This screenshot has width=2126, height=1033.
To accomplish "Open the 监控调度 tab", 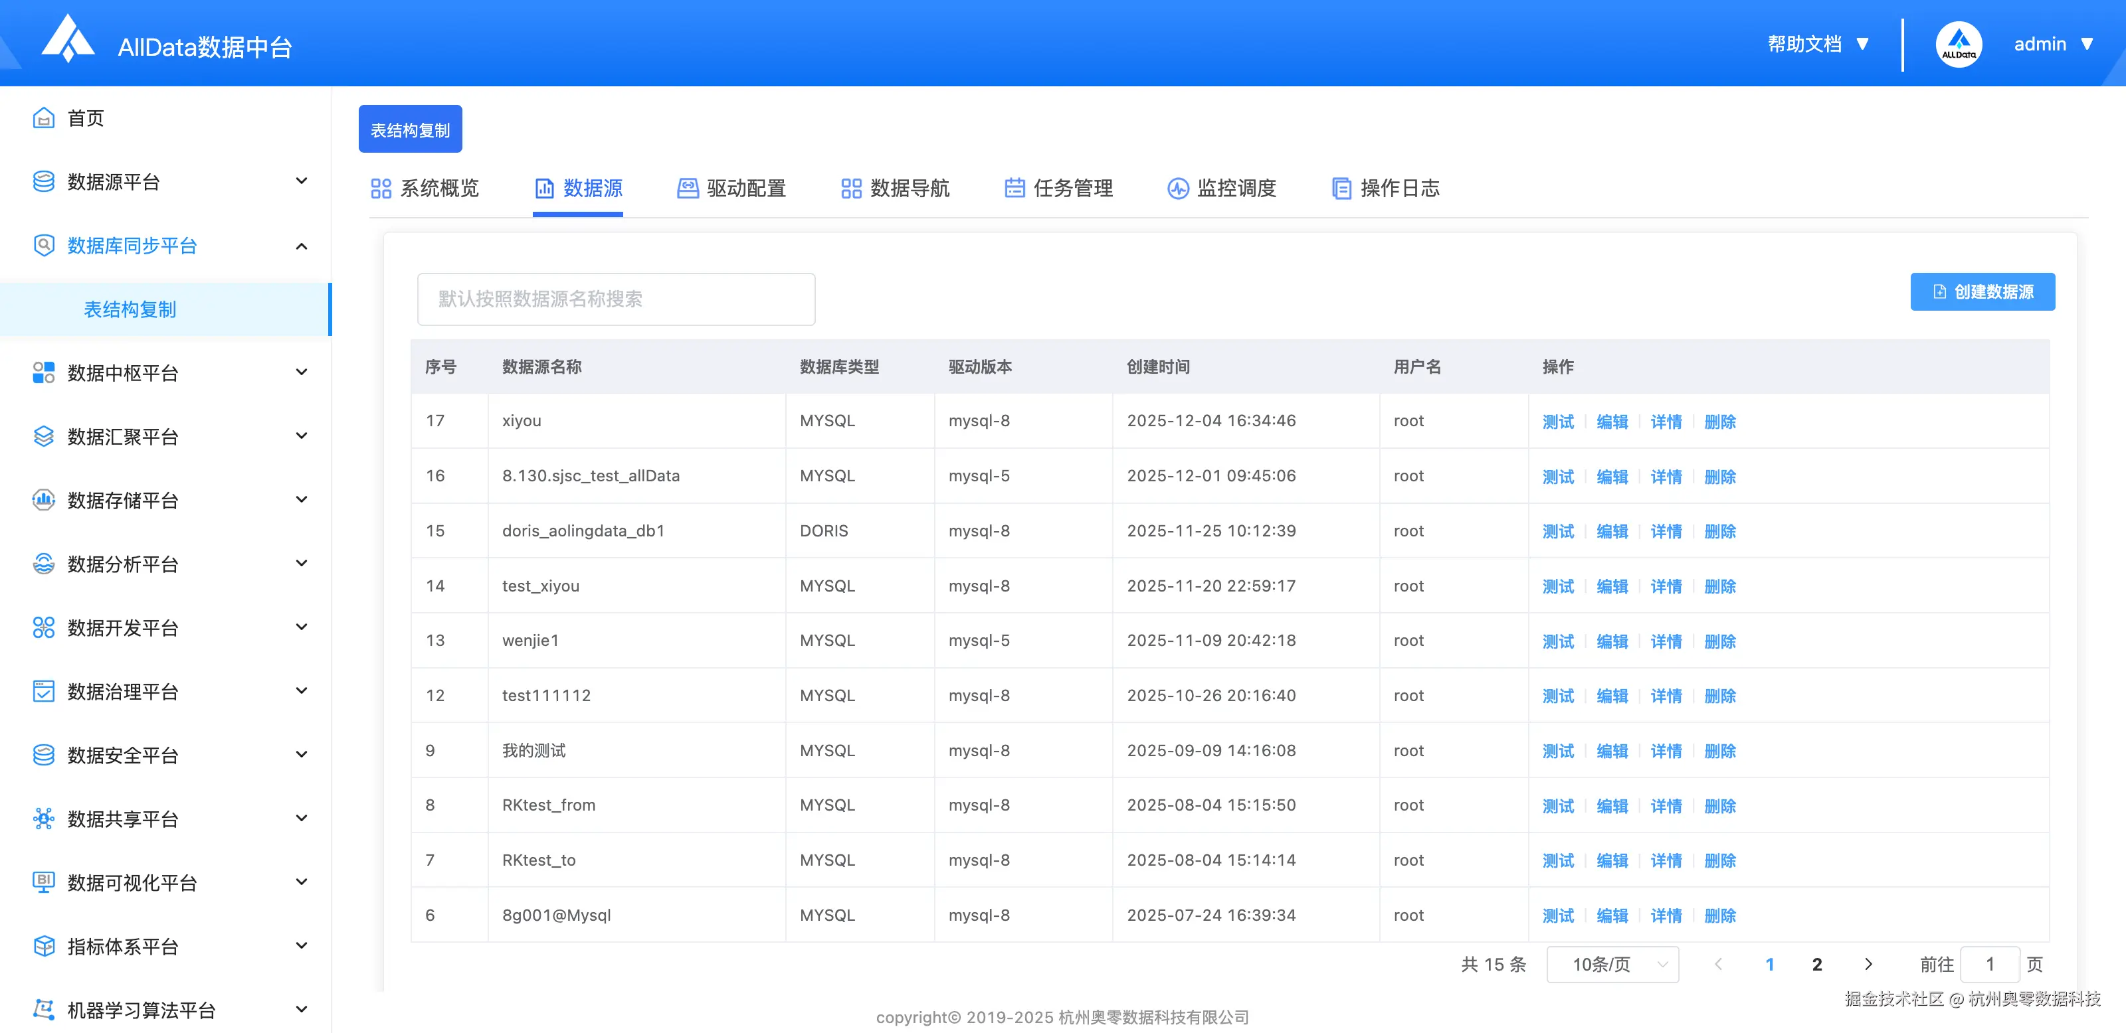I will (x=1222, y=189).
